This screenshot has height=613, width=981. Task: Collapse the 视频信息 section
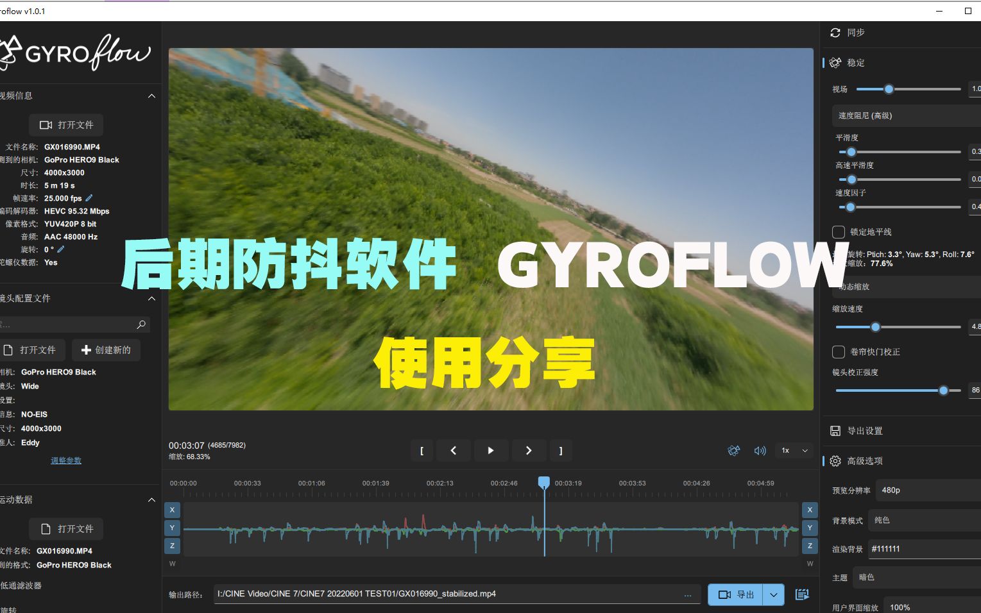pyautogui.click(x=151, y=96)
